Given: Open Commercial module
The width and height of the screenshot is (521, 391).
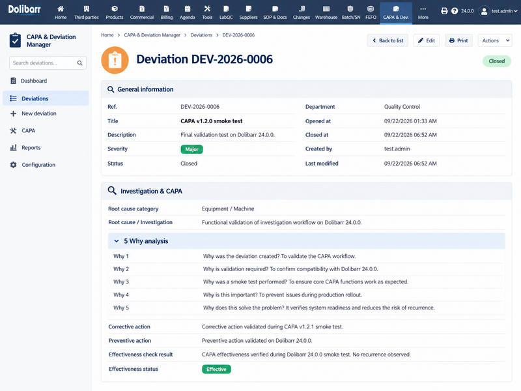Looking at the screenshot, I should point(142,12).
